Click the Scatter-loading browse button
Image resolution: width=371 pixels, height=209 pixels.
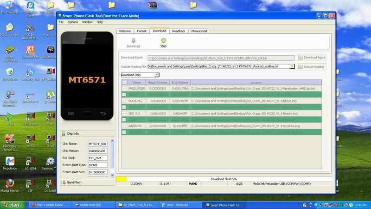coord(312,66)
